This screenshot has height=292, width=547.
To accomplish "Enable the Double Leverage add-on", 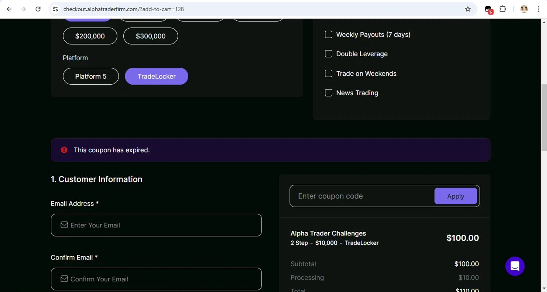I will 329,54.
